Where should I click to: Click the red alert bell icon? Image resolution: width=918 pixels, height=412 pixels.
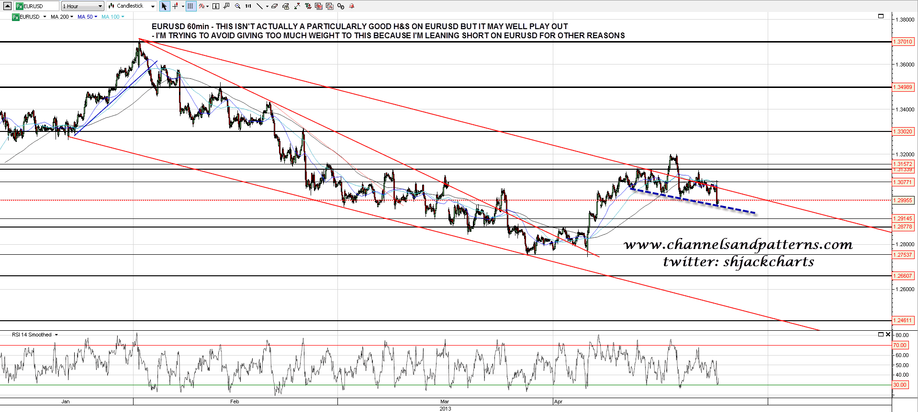coord(352,6)
